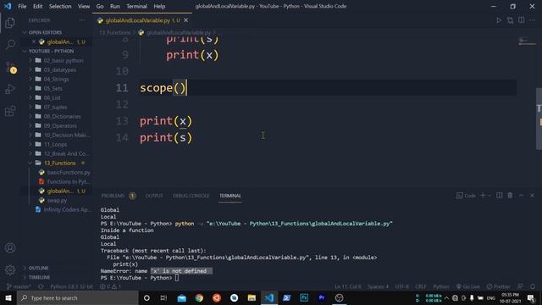Open the new terminal launch profile dropdown

(x=489, y=196)
